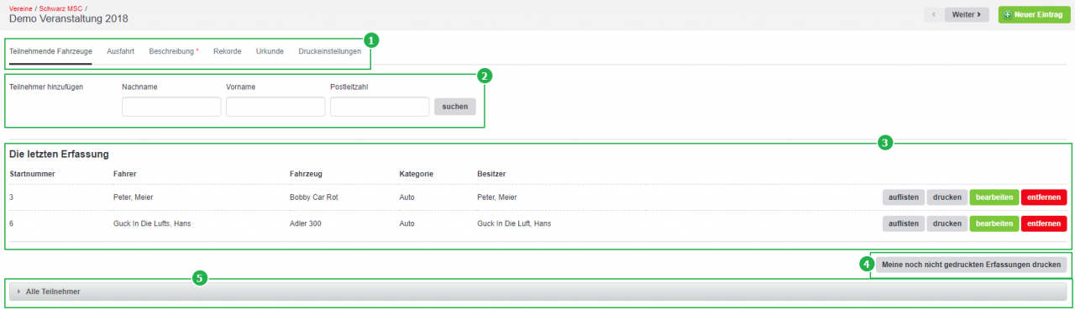Switch to the Ausfahrt tab
The width and height of the screenshot is (1075, 315).
tap(120, 51)
